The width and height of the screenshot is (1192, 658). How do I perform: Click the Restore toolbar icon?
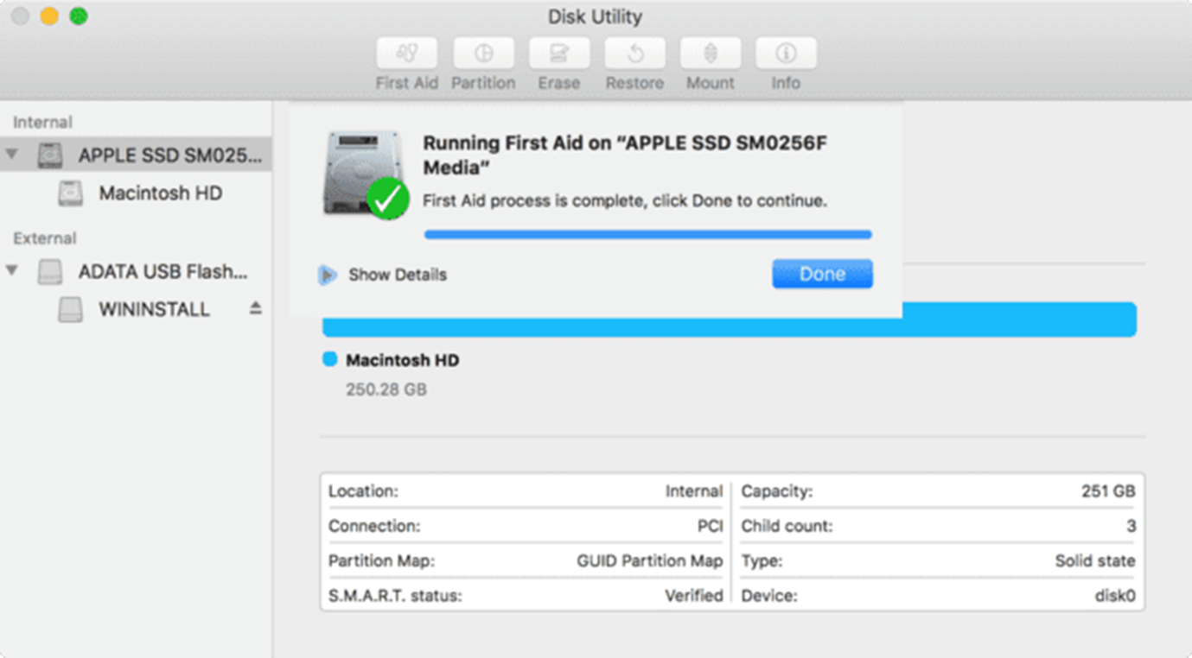pos(634,54)
